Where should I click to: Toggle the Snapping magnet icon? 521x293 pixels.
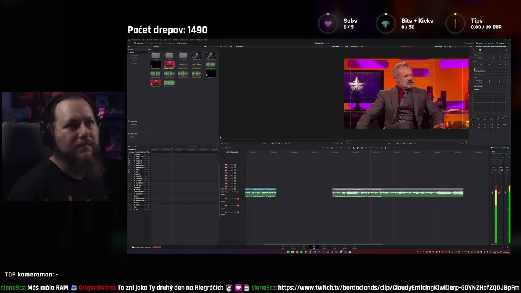click(354, 147)
